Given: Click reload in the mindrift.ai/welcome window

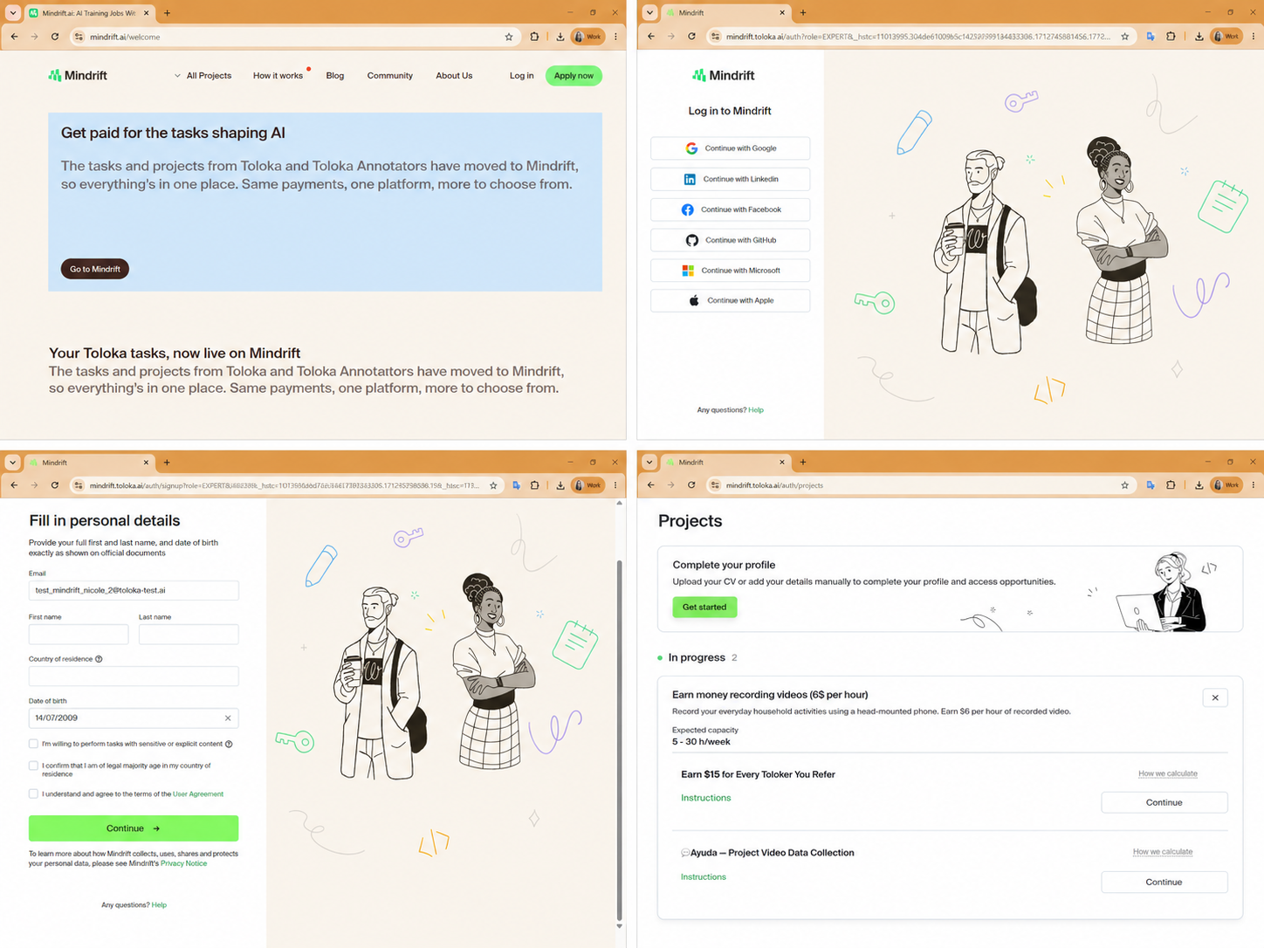Looking at the screenshot, I should click(55, 37).
